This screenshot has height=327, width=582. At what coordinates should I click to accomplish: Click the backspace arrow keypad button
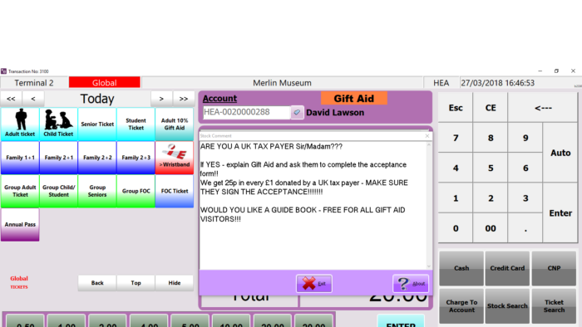pos(543,108)
